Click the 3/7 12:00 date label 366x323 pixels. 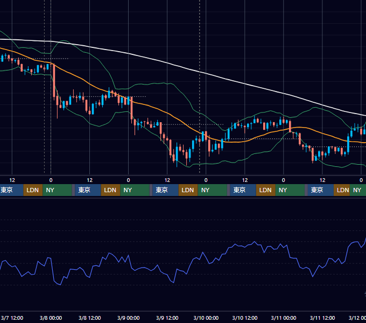pyautogui.click(x=12, y=318)
